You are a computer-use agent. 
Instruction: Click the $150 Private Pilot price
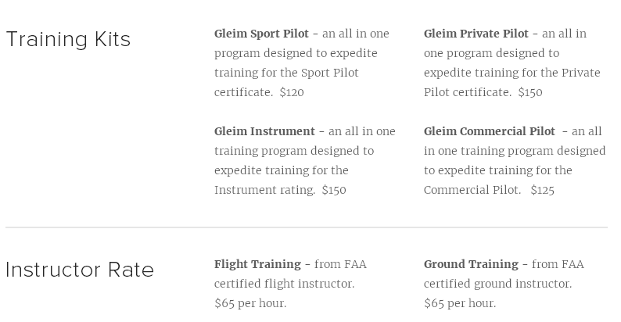(x=530, y=92)
